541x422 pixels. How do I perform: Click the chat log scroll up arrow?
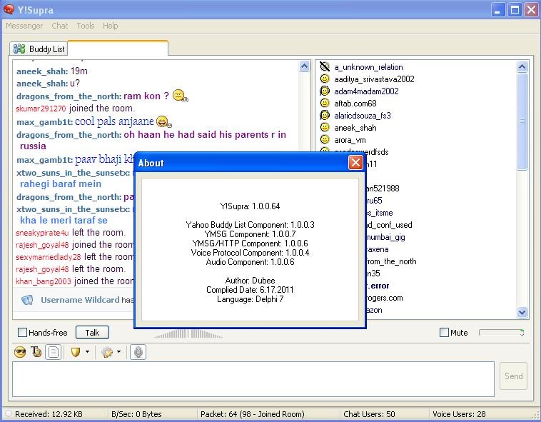[304, 66]
